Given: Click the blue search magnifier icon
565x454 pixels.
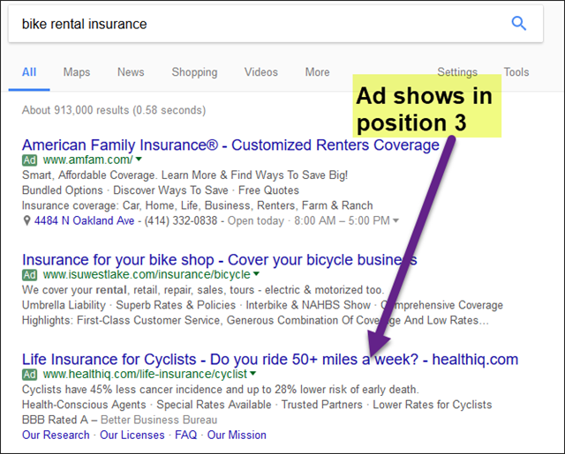Looking at the screenshot, I should coord(519,24).
